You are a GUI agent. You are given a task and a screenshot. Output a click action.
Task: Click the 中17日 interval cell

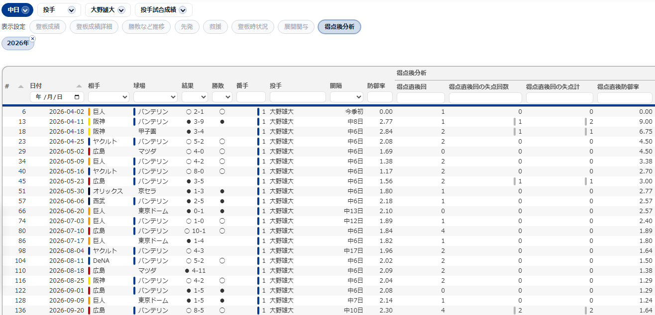[x=353, y=251]
